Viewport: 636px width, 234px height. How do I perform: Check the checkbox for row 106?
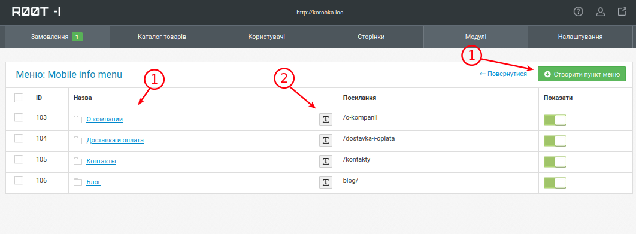(18, 181)
